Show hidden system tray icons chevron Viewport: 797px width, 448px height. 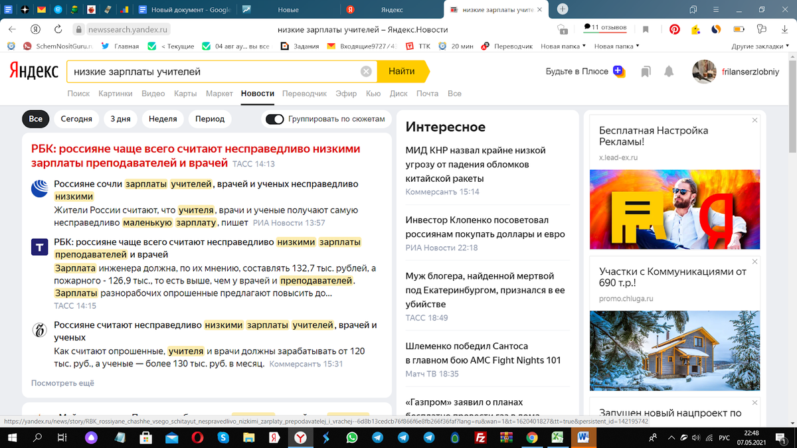tap(673, 437)
